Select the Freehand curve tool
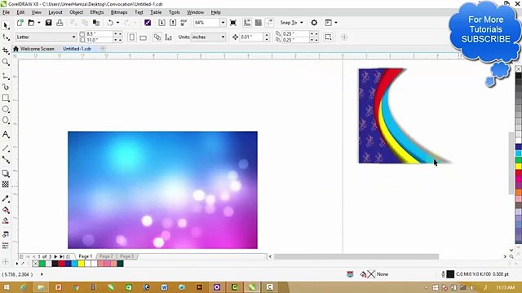Screen dimensions: 522x293 (6, 77)
